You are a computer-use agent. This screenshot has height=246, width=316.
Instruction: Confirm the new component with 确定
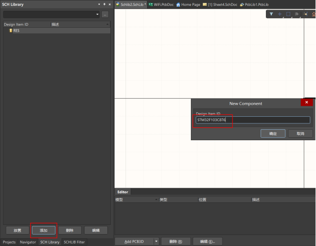click(273, 134)
